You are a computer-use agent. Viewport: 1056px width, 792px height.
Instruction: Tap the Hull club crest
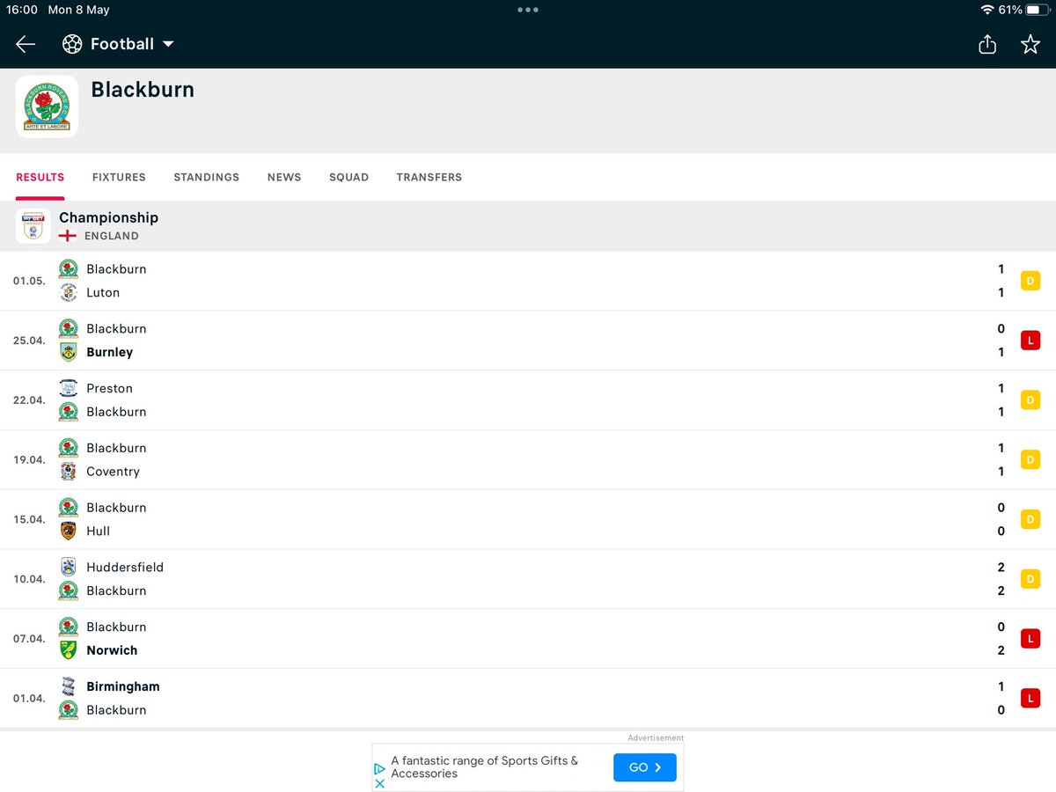68,531
